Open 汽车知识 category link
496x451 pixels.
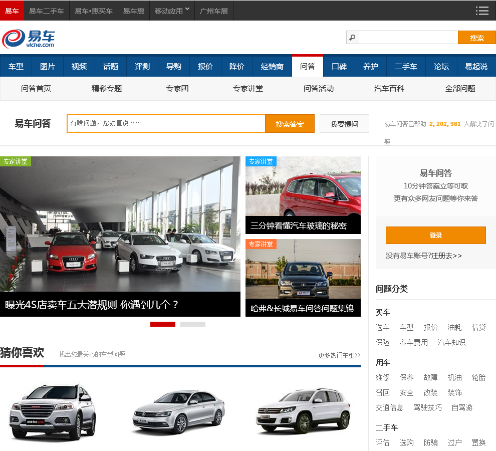click(452, 342)
